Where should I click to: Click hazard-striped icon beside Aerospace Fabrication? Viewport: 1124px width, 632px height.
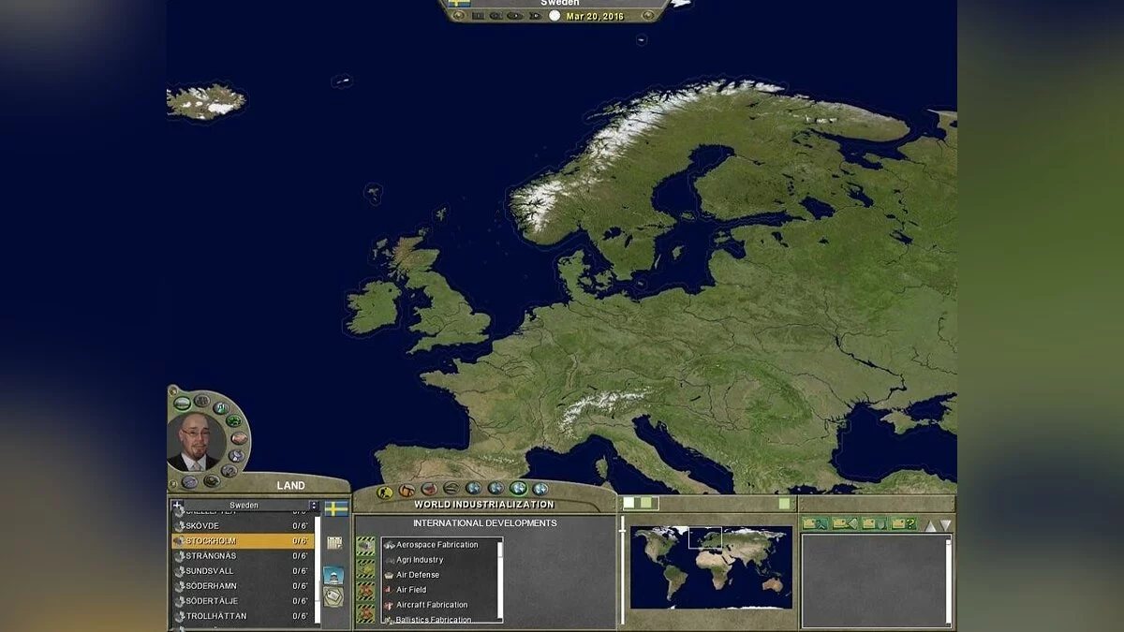[x=365, y=546]
